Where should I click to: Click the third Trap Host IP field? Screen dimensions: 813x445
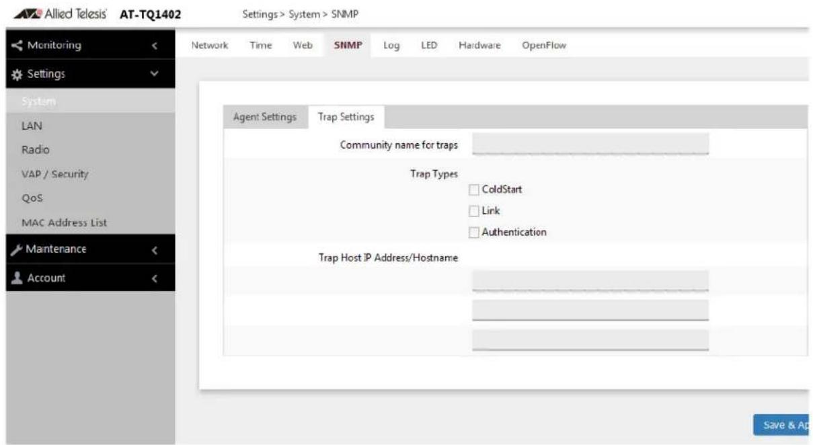pyautogui.click(x=590, y=339)
